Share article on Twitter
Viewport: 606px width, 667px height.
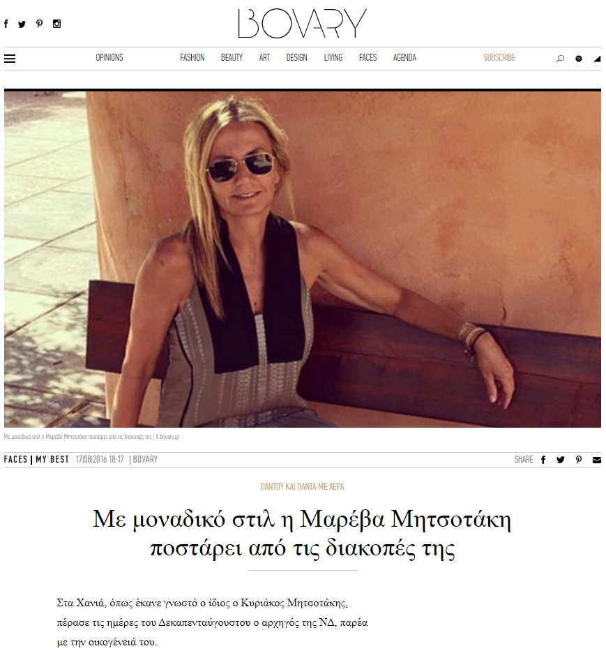pyautogui.click(x=561, y=460)
